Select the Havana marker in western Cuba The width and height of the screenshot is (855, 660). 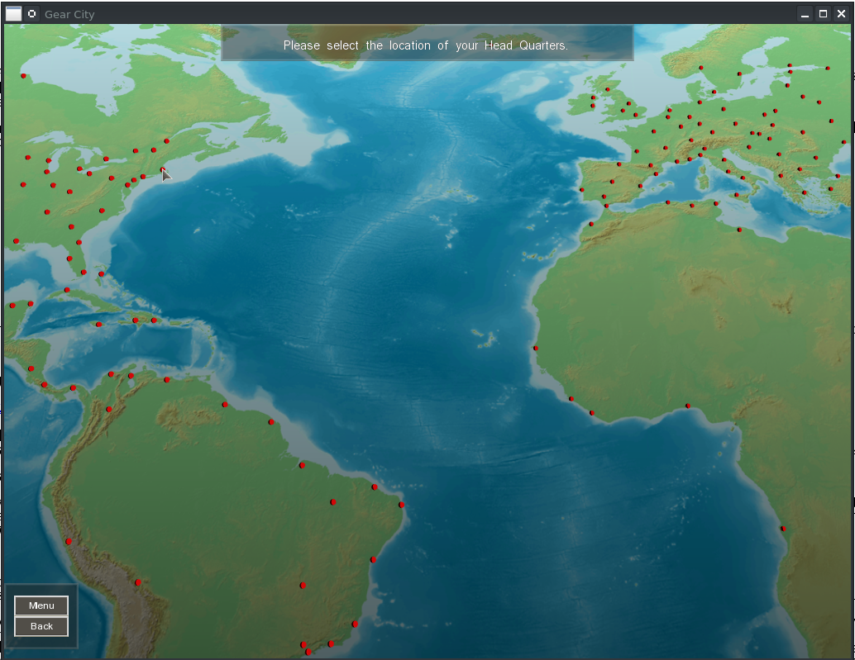tap(67, 290)
